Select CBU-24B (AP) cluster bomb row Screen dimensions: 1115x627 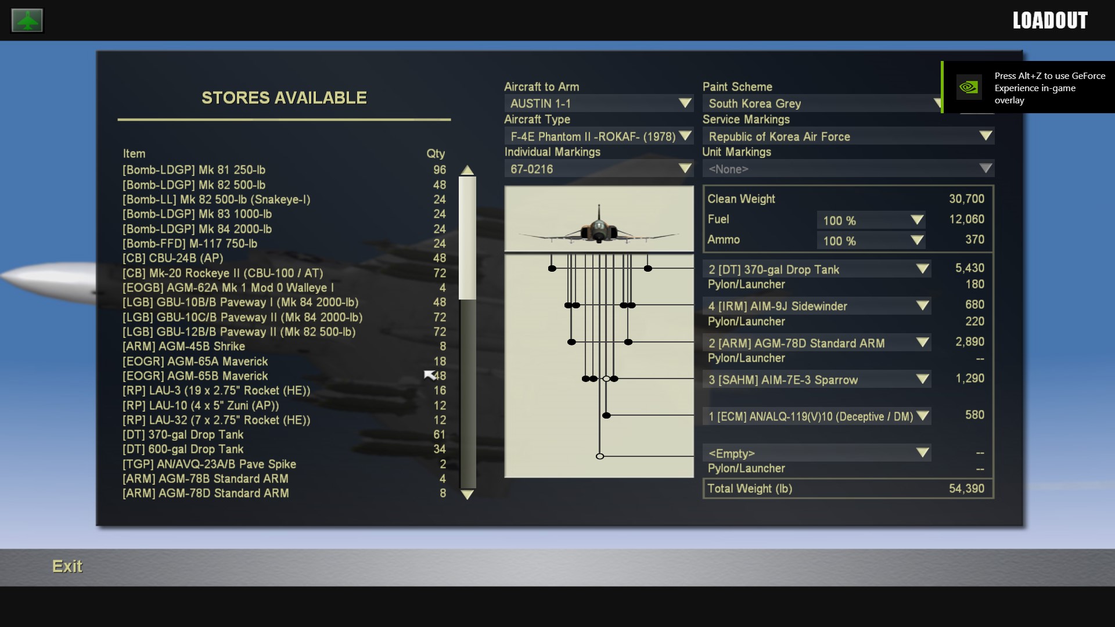coord(285,258)
